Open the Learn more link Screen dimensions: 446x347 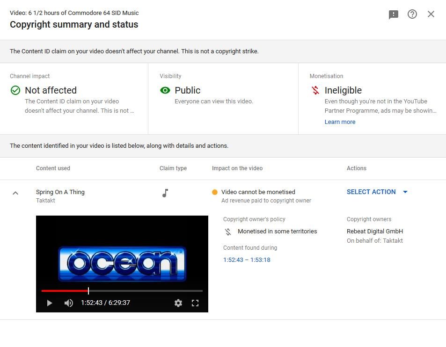coord(340,122)
